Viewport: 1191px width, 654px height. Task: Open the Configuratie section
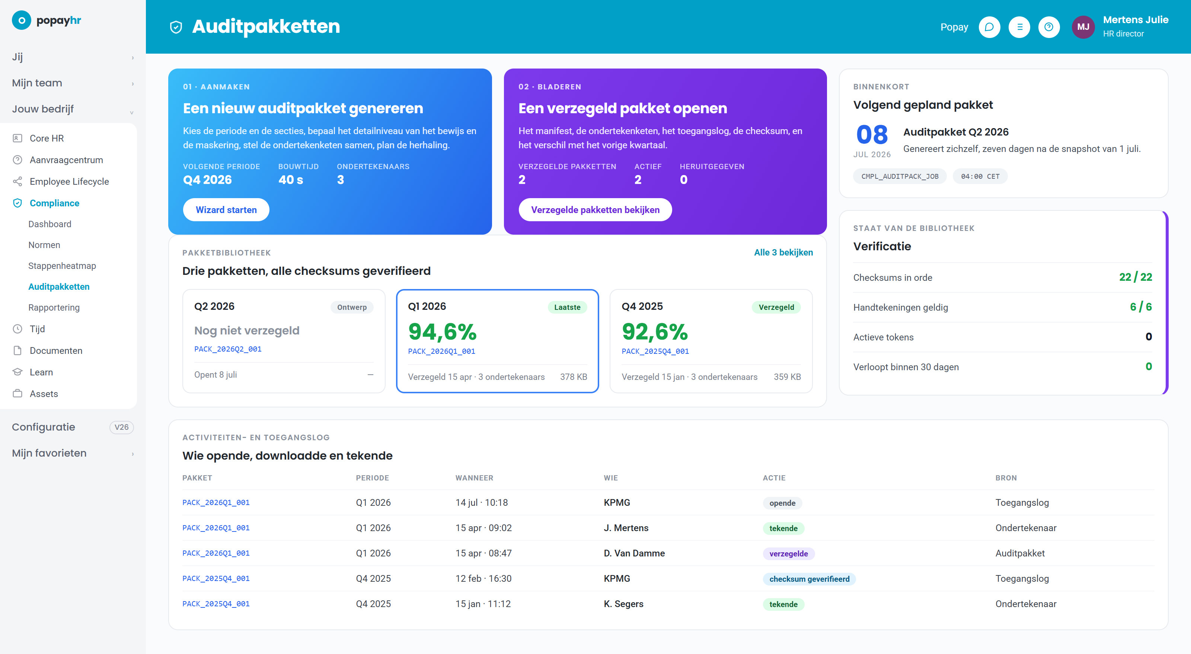pos(73,427)
